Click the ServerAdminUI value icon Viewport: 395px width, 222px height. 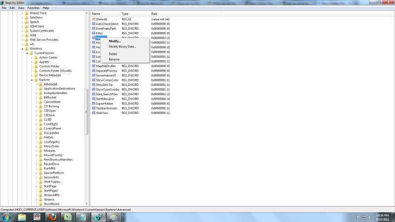(x=93, y=75)
